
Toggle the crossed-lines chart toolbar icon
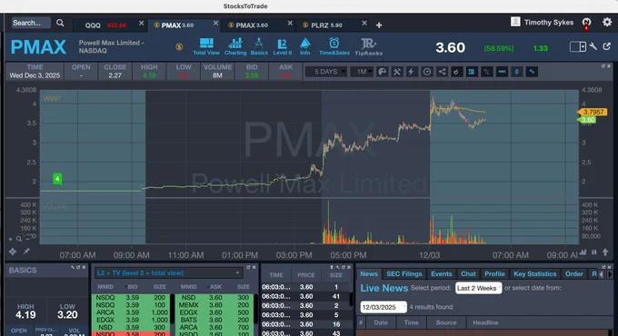[487, 72]
